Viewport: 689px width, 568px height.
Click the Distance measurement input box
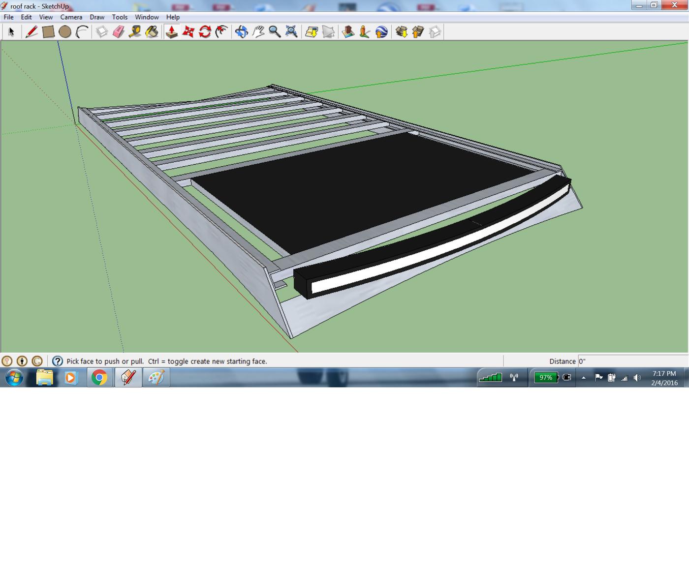632,361
